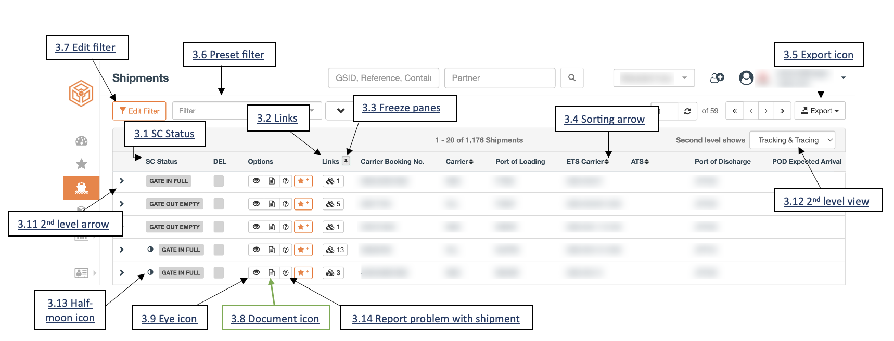The height and width of the screenshot is (341, 894).
Task: Click the refresh page icon beside page number
Action: 687,111
